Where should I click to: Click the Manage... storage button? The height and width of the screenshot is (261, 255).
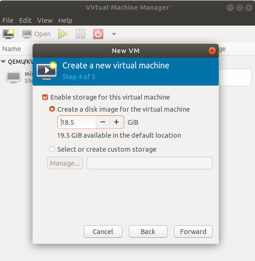[65, 163]
